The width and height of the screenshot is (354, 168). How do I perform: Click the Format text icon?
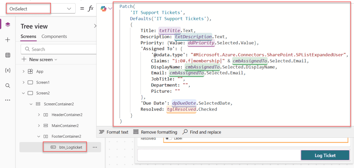[102, 132]
